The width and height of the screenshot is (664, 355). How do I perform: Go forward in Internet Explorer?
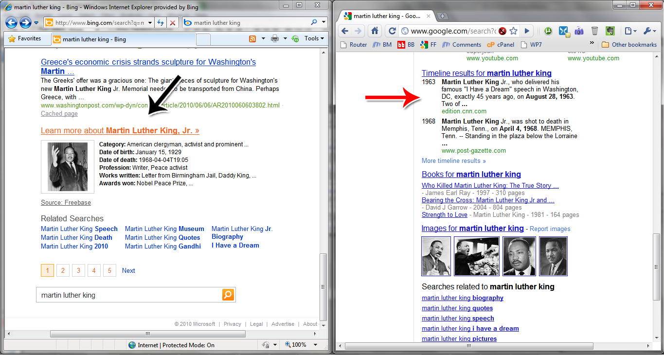[x=25, y=22]
